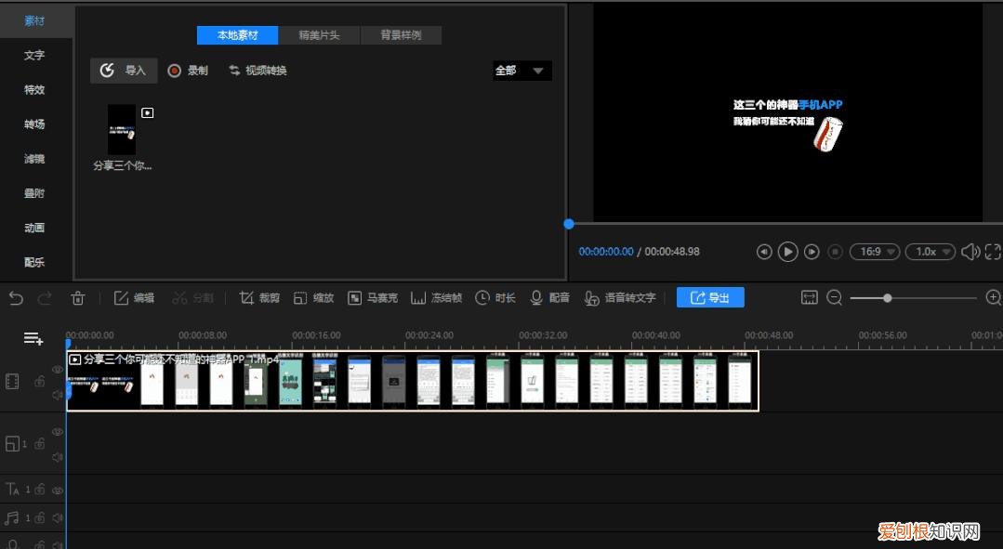
Task: Open the 1.0x playback speed dropdown
Action: (930, 251)
